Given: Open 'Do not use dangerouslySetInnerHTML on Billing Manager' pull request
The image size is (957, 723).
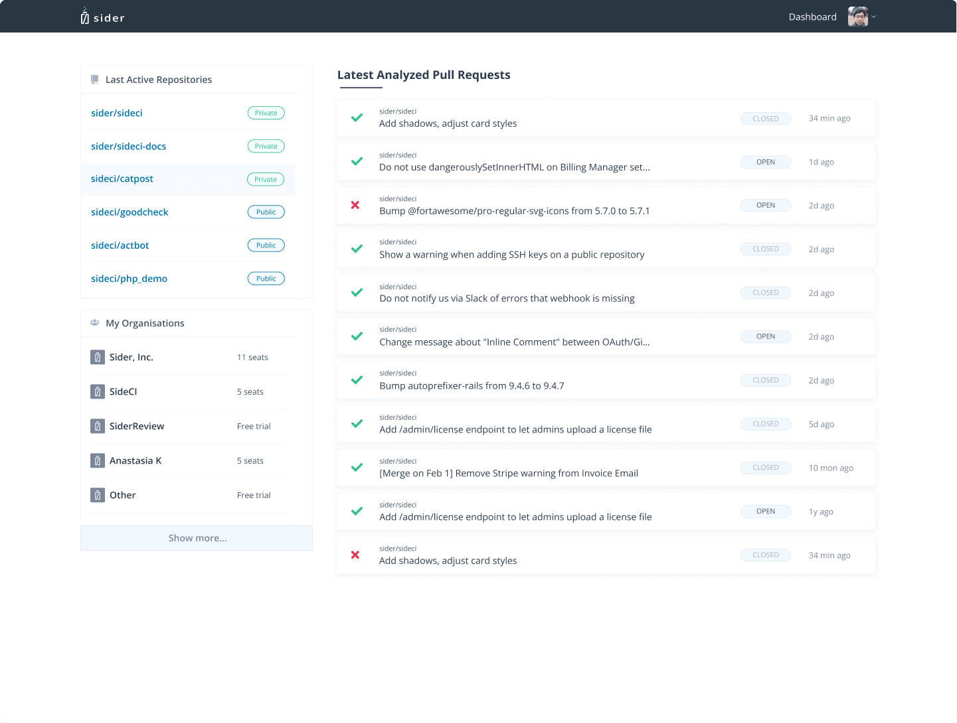Looking at the screenshot, I should point(515,167).
